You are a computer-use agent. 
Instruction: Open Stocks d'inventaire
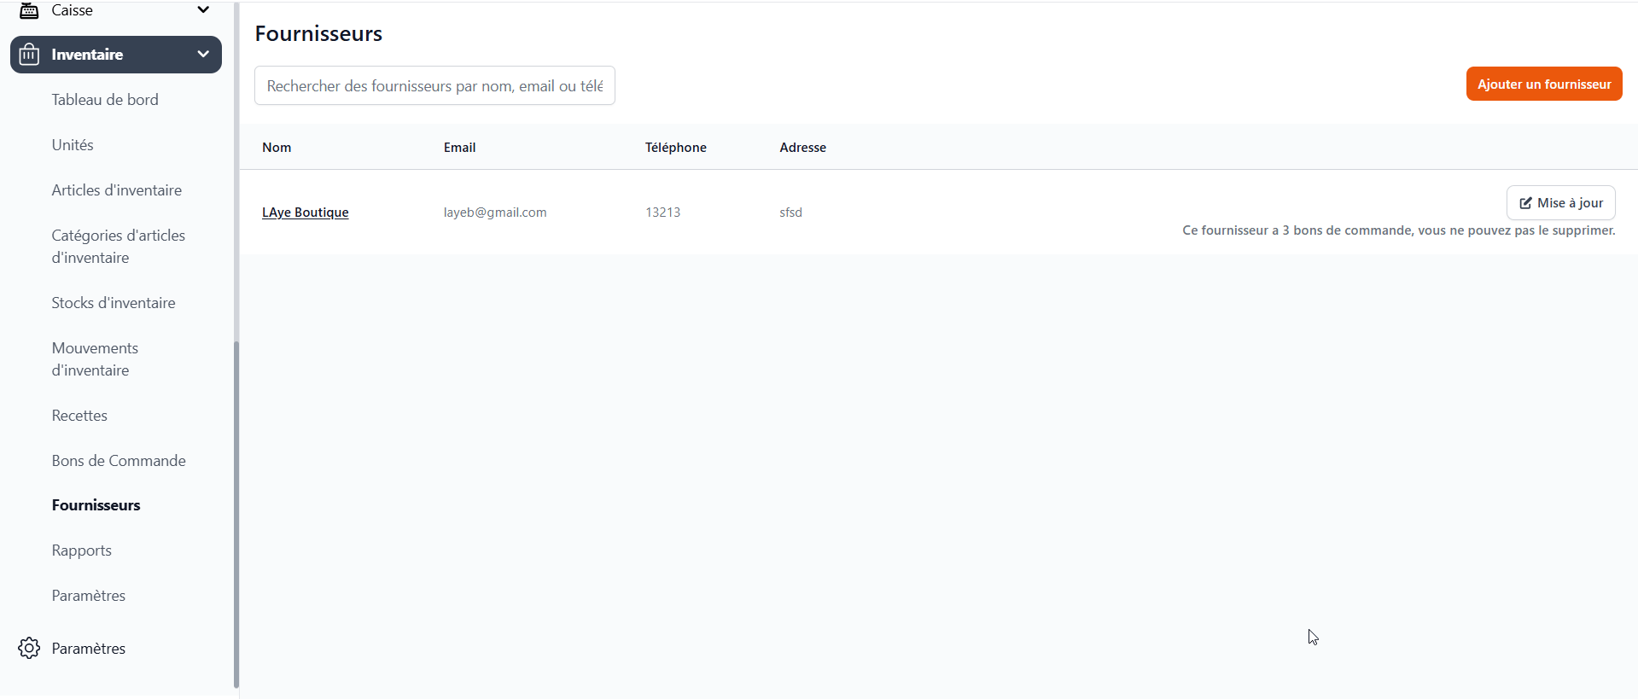click(x=113, y=303)
